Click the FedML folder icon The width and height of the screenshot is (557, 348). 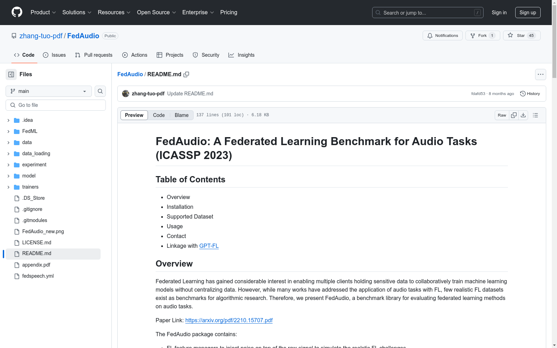pyautogui.click(x=17, y=132)
